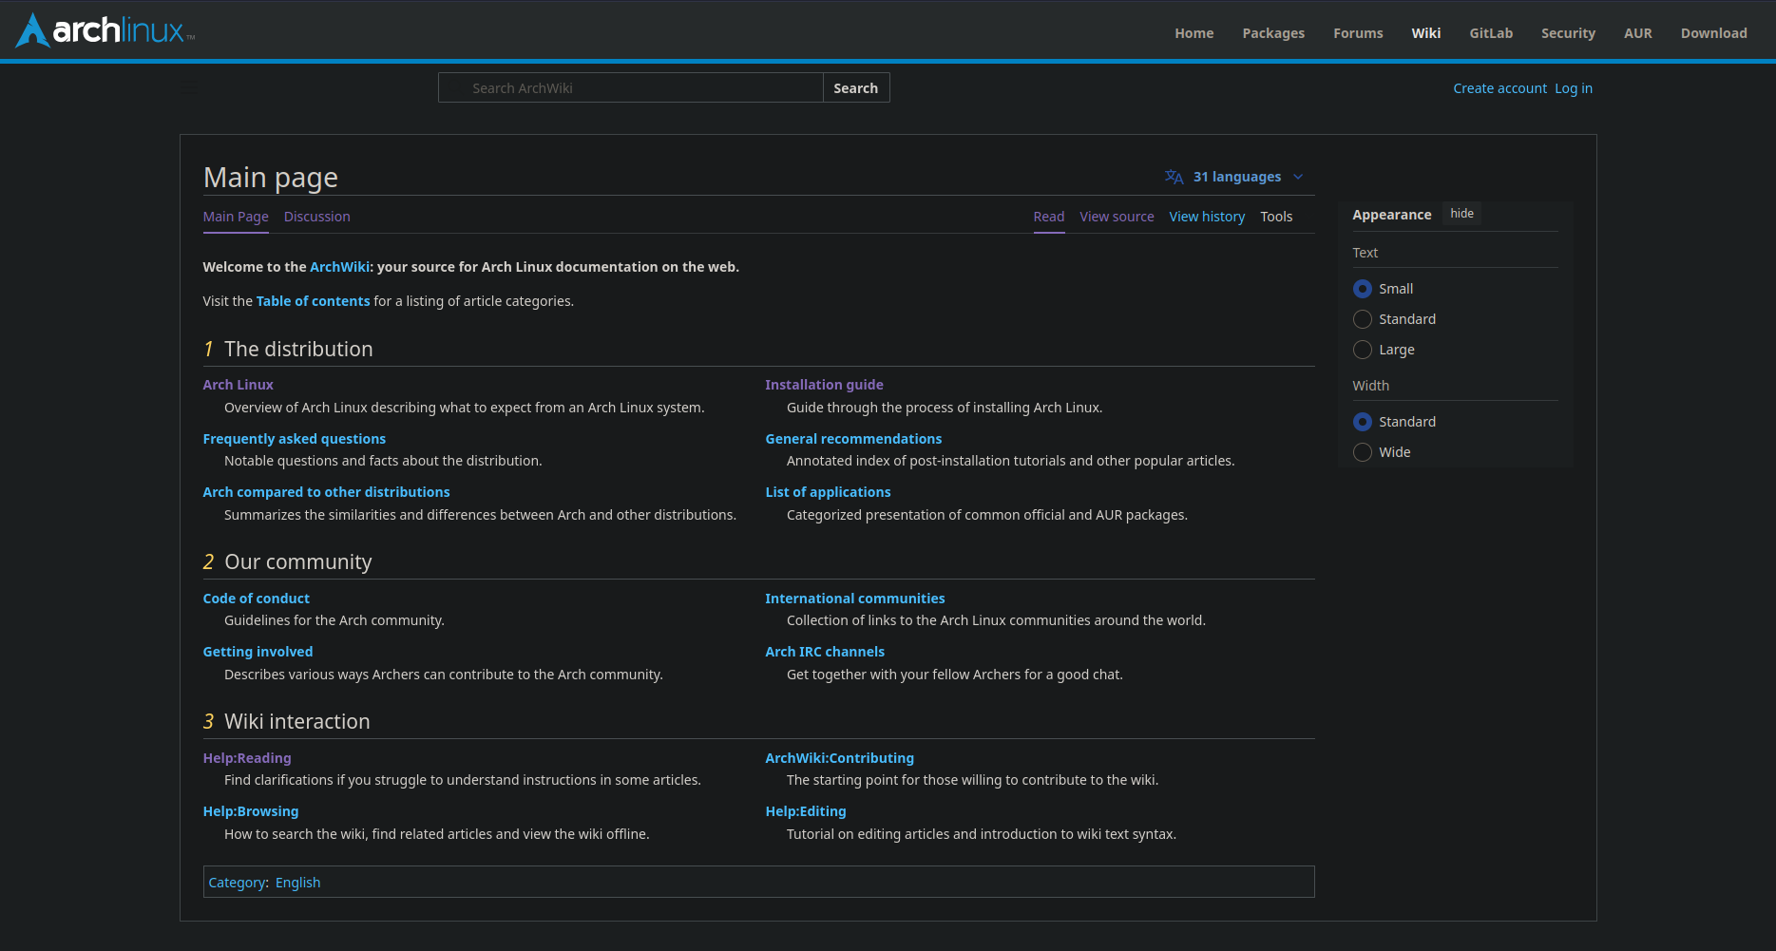
Task: Select Standard text size
Action: (x=1363, y=319)
